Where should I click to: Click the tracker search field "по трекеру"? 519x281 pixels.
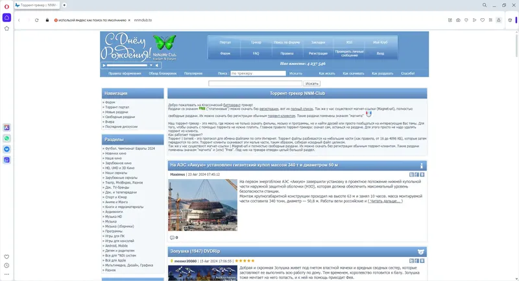[258, 73]
